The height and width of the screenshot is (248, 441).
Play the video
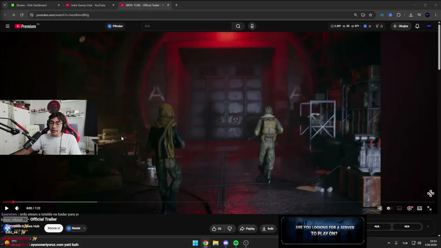[x=7, y=208]
